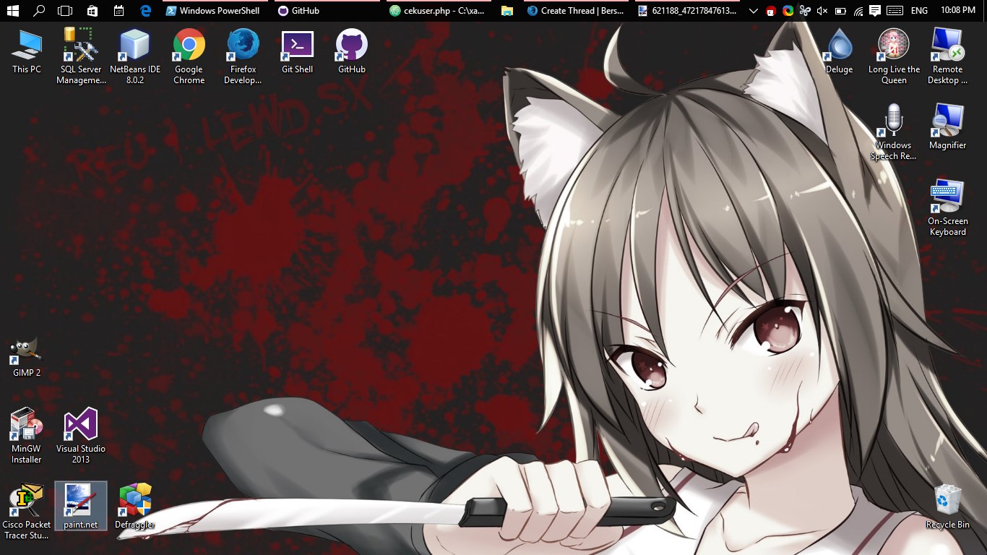Select the Windows Speech Recognition shortcut
987x555 pixels.
[894, 132]
